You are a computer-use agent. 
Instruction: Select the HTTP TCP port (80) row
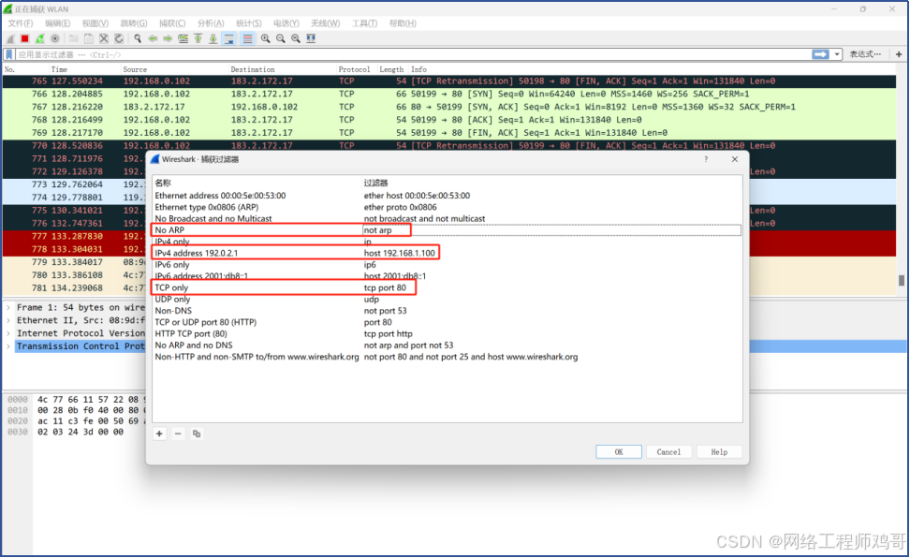click(x=447, y=334)
